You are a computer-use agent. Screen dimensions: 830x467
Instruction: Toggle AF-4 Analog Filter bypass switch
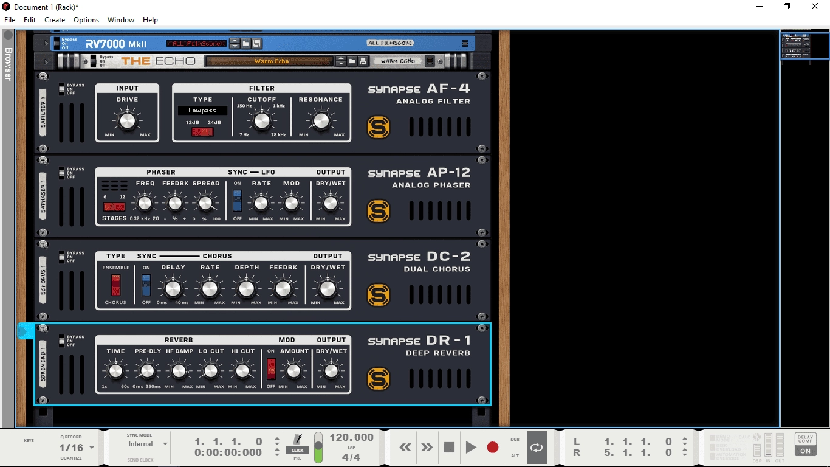pyautogui.click(x=61, y=89)
